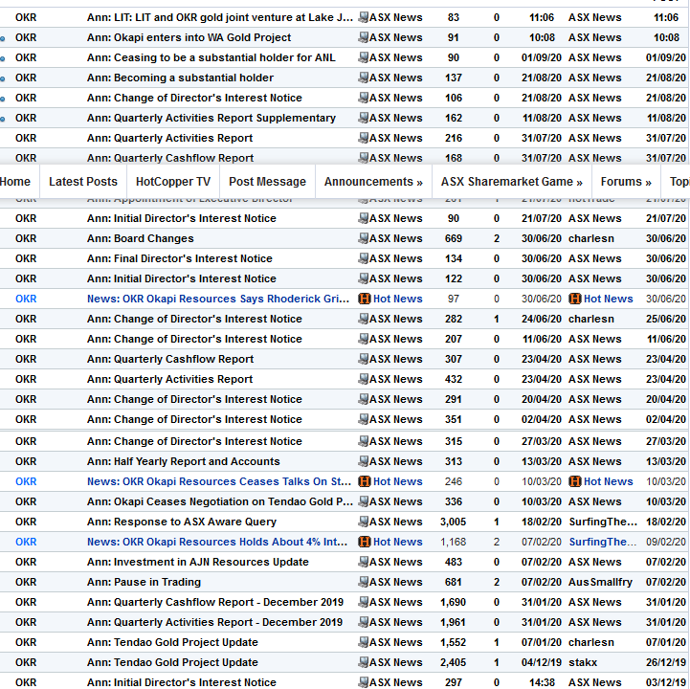
Task: Open Ann: Half Yearly Report and Accounts
Action: 183,461
